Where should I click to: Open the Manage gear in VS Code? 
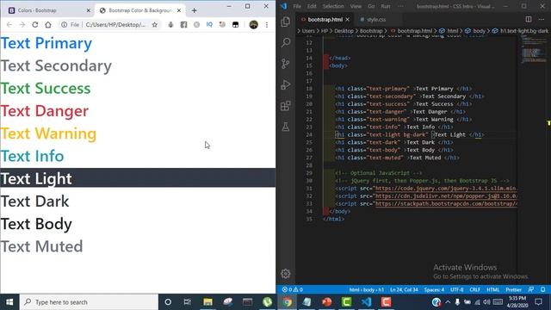(286, 274)
